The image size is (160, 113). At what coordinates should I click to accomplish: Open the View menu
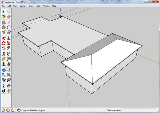click(15, 6)
